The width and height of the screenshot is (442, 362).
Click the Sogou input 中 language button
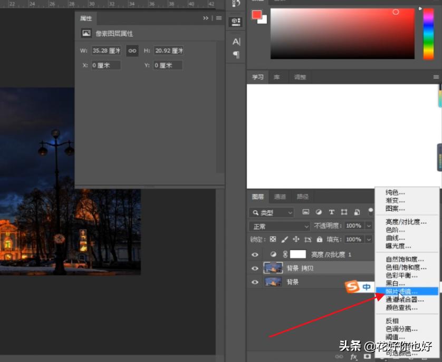click(x=367, y=286)
